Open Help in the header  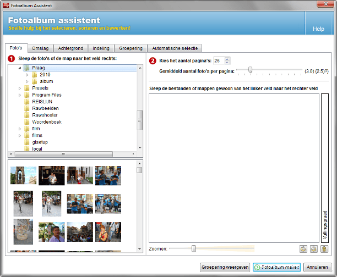coord(318,29)
